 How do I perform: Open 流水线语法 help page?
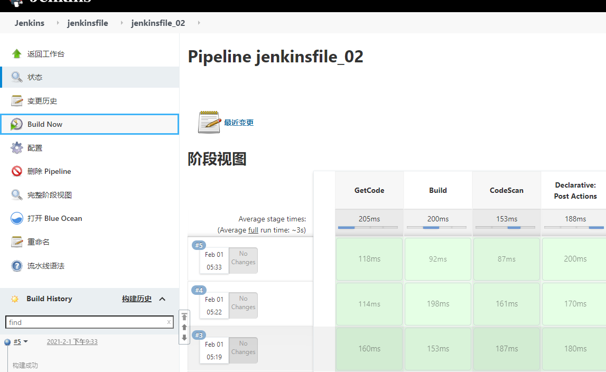[x=45, y=266]
